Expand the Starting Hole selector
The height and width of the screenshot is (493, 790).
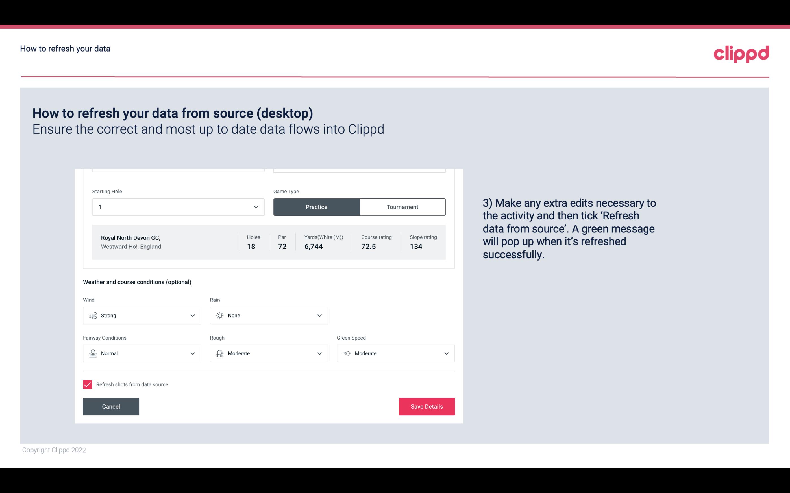[256, 207]
